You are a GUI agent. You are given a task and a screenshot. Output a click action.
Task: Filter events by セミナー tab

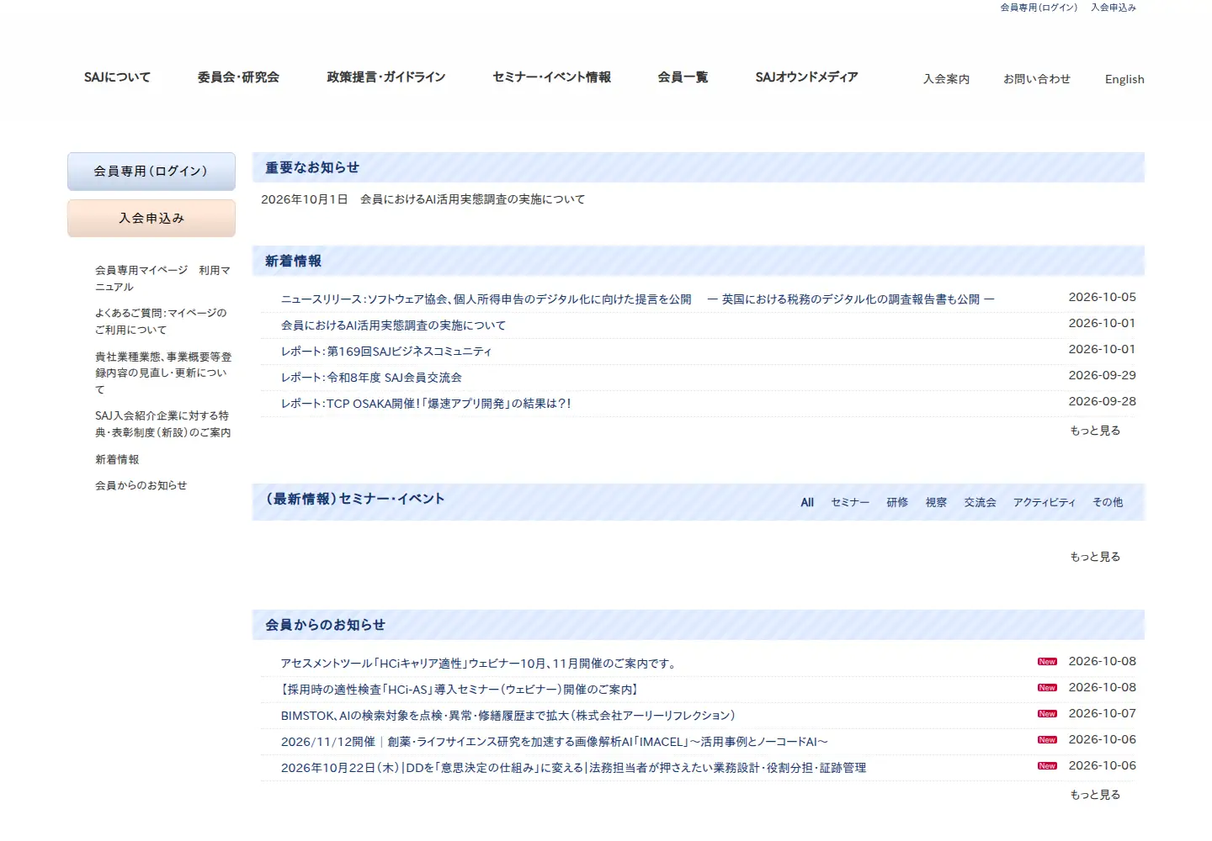(850, 502)
